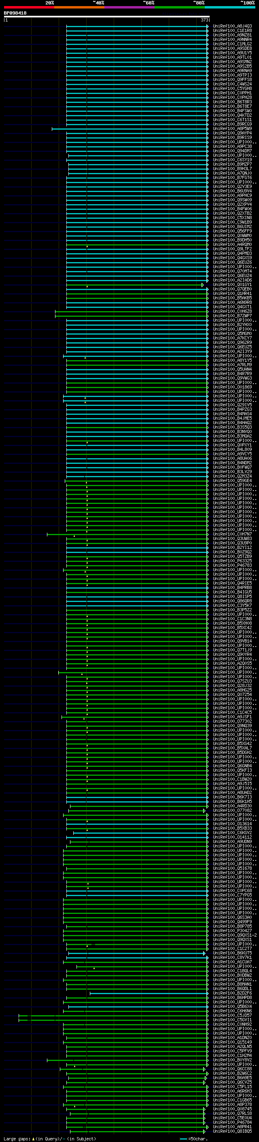Viewport: 259px width, 1142px height.
Task: Select hit UniRef100_C1MLG2
Action: click(x=232, y=44)
